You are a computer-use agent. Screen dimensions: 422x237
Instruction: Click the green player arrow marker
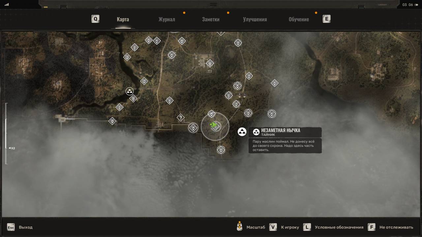[214, 124]
